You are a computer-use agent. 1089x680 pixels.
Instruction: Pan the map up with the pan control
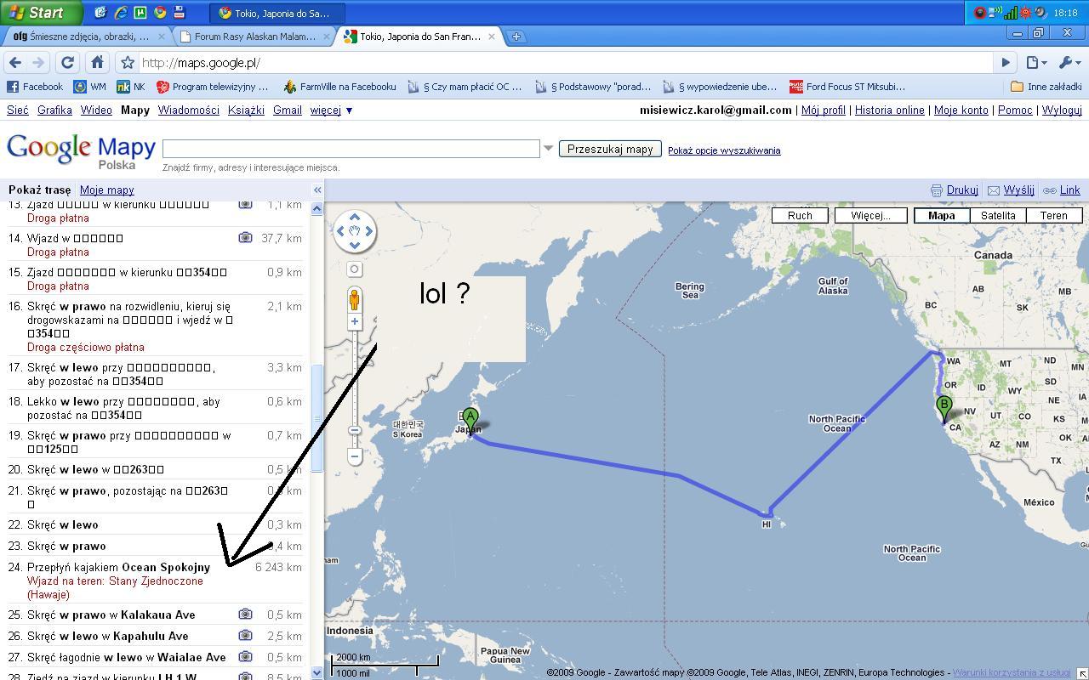pyautogui.click(x=355, y=218)
